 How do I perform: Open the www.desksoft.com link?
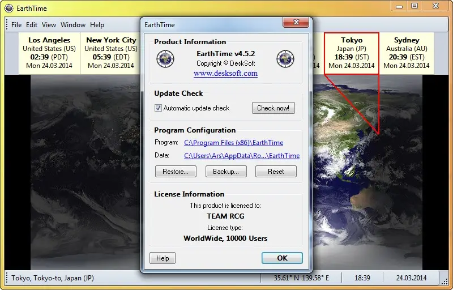point(225,74)
